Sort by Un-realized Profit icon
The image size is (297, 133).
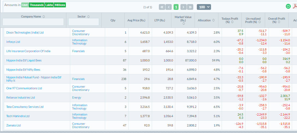[260, 22]
